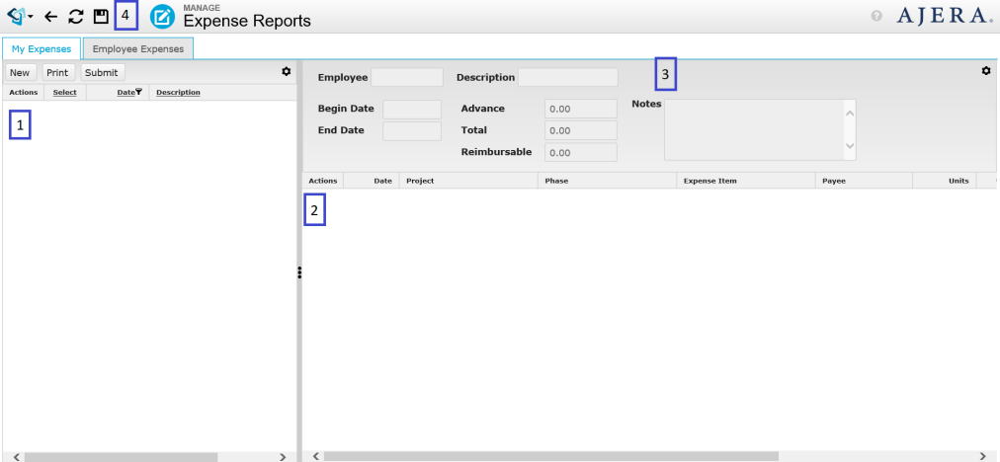Switch to the Employee Expenses tab
The width and height of the screenshot is (1000, 462).
[x=137, y=48]
